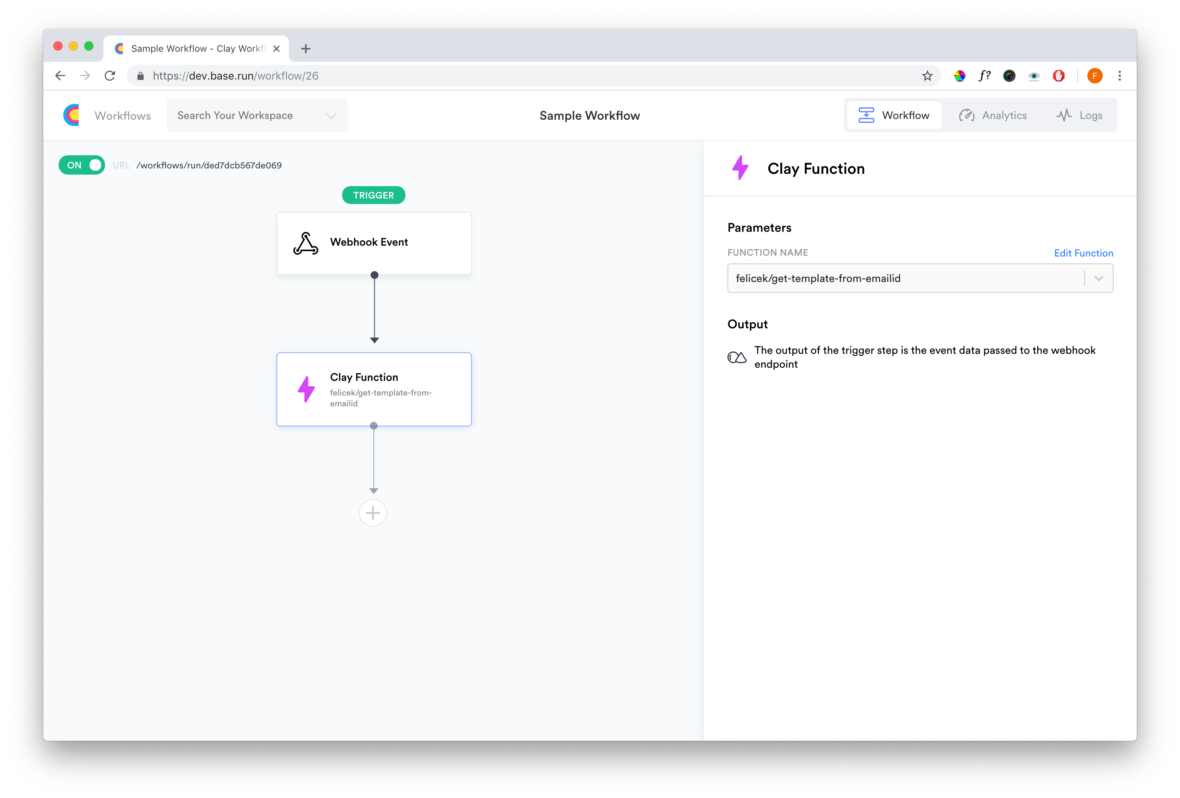Click the purple lightning bolt in Clay Function node
This screenshot has width=1180, height=798.
(x=306, y=390)
